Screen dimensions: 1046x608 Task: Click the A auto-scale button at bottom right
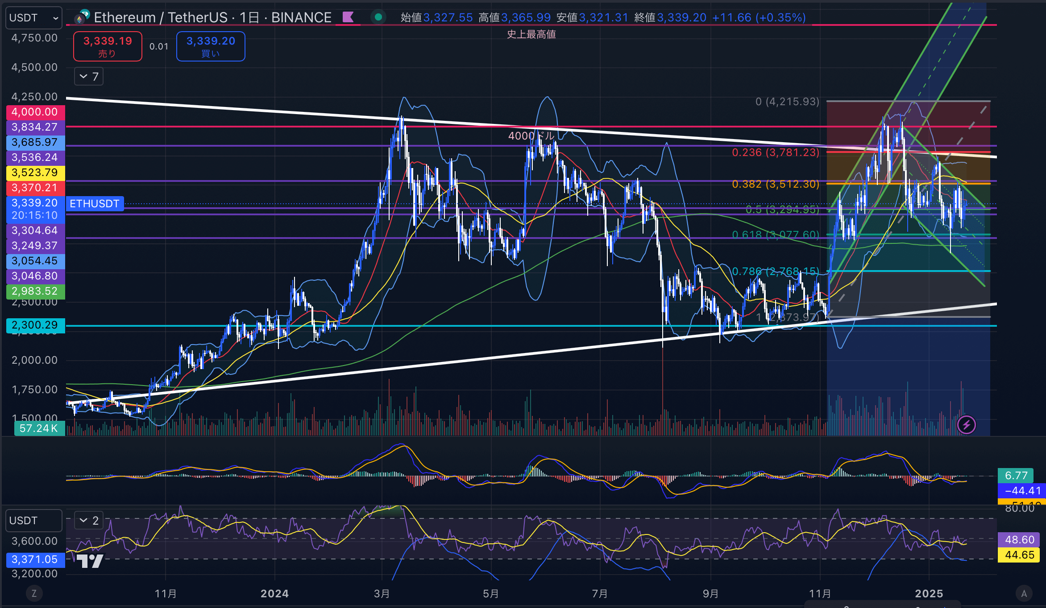tap(1024, 593)
